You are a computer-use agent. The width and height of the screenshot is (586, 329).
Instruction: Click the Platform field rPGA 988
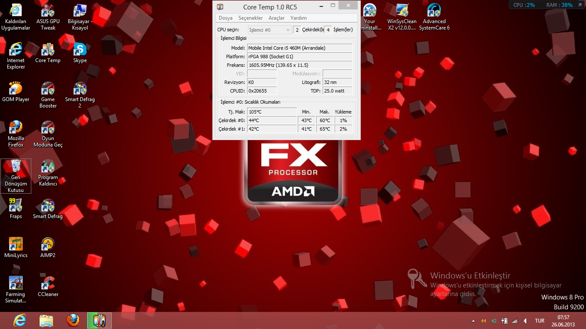tap(300, 57)
